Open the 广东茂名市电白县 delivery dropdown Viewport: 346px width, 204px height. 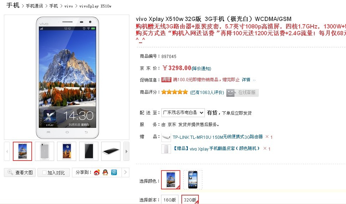pyautogui.click(x=183, y=113)
